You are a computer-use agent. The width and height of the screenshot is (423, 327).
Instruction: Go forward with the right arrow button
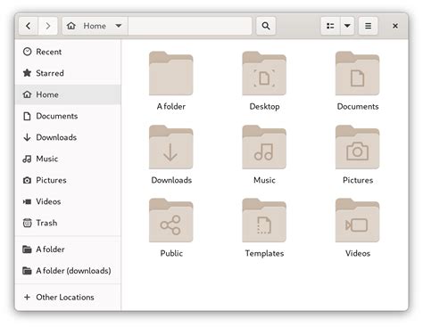48,26
